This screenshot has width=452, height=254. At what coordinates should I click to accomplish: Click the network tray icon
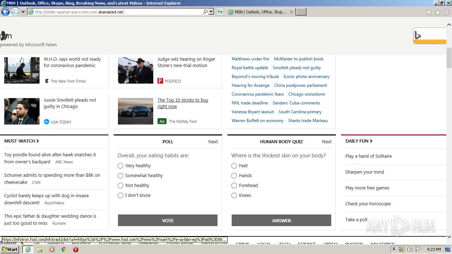coord(402,249)
